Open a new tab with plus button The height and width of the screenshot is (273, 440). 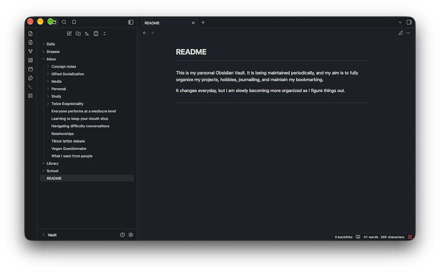[x=203, y=23]
